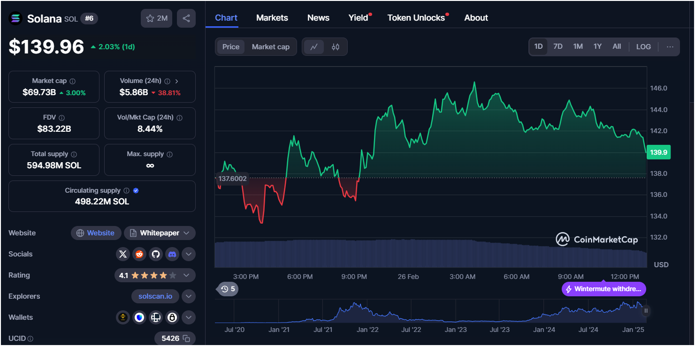Open the News tab
This screenshot has height=346, width=695.
(318, 18)
